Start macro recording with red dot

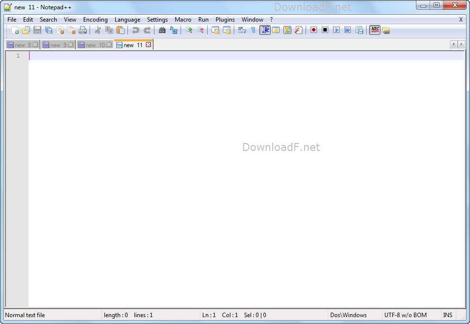click(x=313, y=30)
